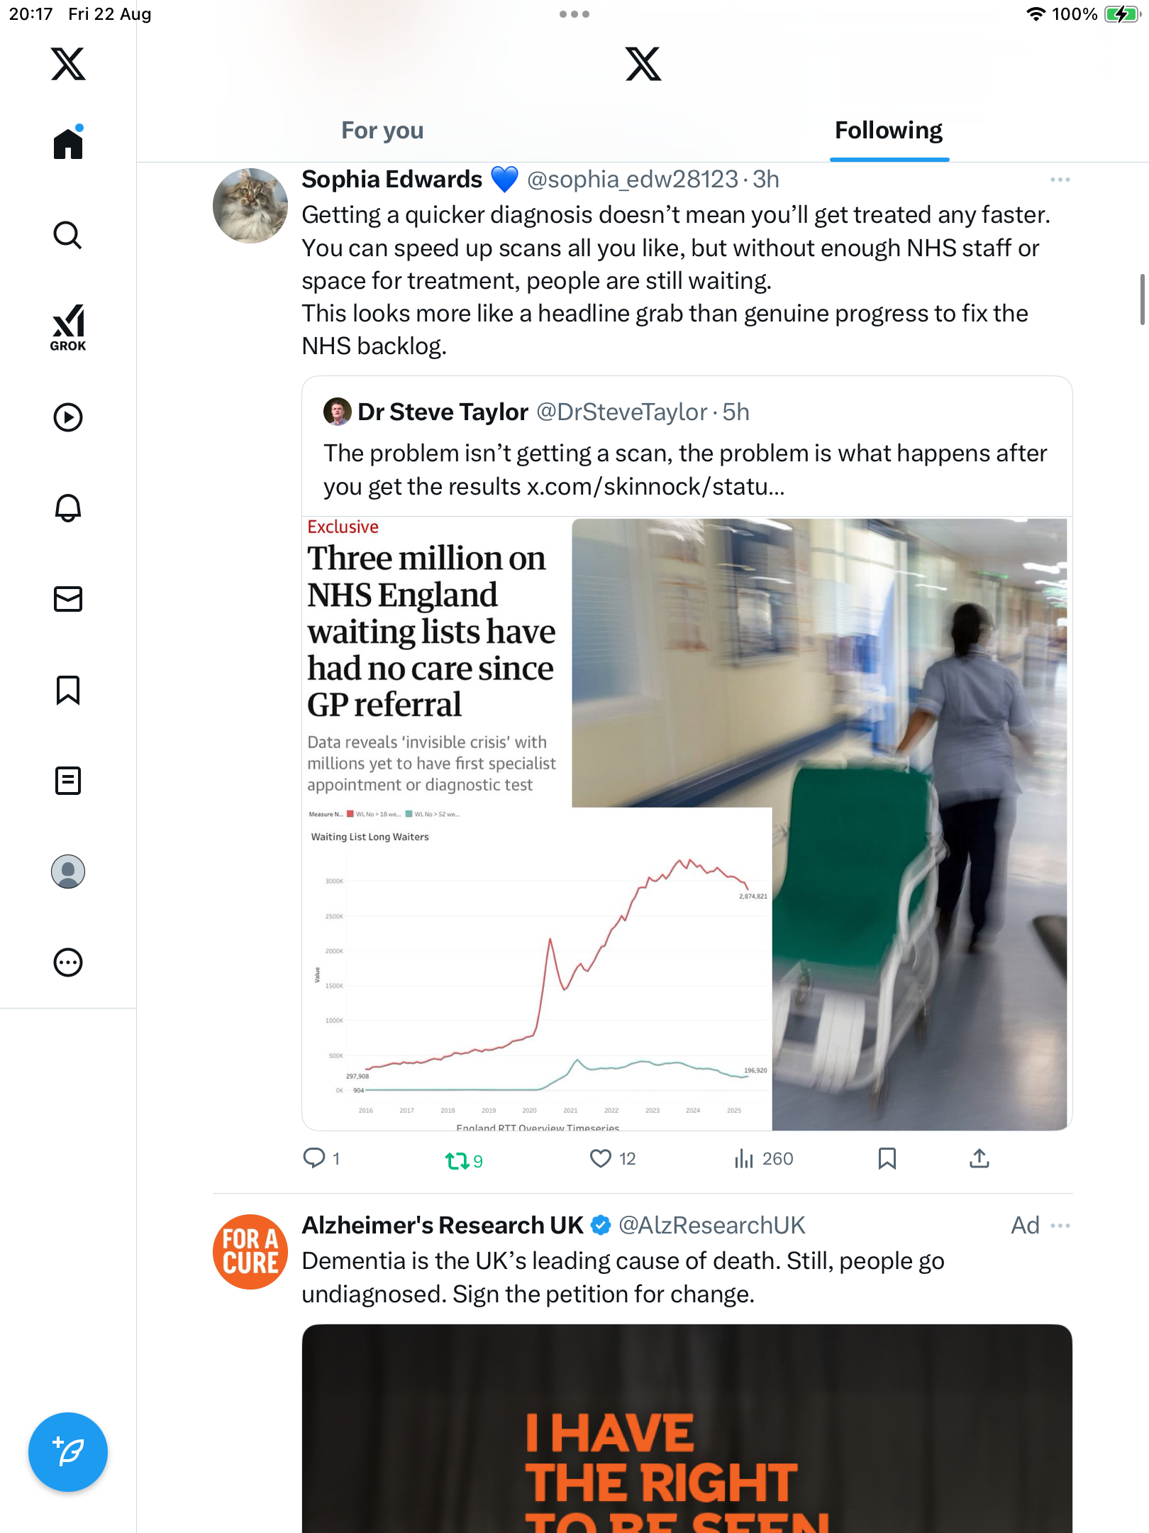This screenshot has width=1149, height=1533.
Task: Toggle repost on Sophia Edwards' post
Action: [x=457, y=1160]
